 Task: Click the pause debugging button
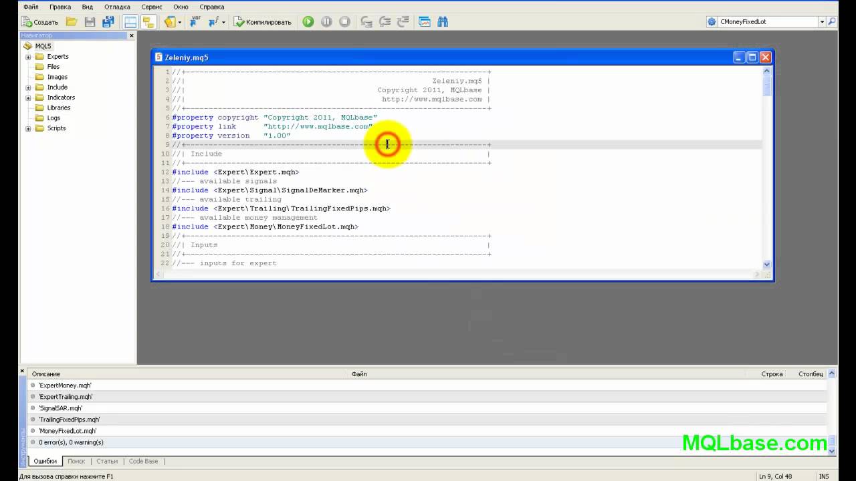pyautogui.click(x=326, y=22)
